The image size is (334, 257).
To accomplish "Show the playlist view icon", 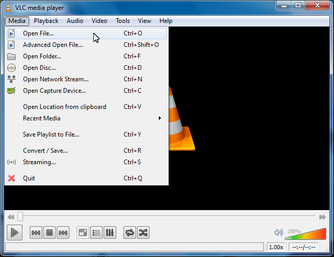I will tap(96, 232).
